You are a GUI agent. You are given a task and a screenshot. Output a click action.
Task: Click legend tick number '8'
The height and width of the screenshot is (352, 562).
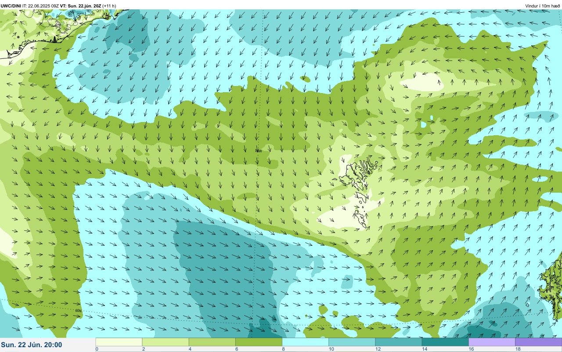point(284,349)
